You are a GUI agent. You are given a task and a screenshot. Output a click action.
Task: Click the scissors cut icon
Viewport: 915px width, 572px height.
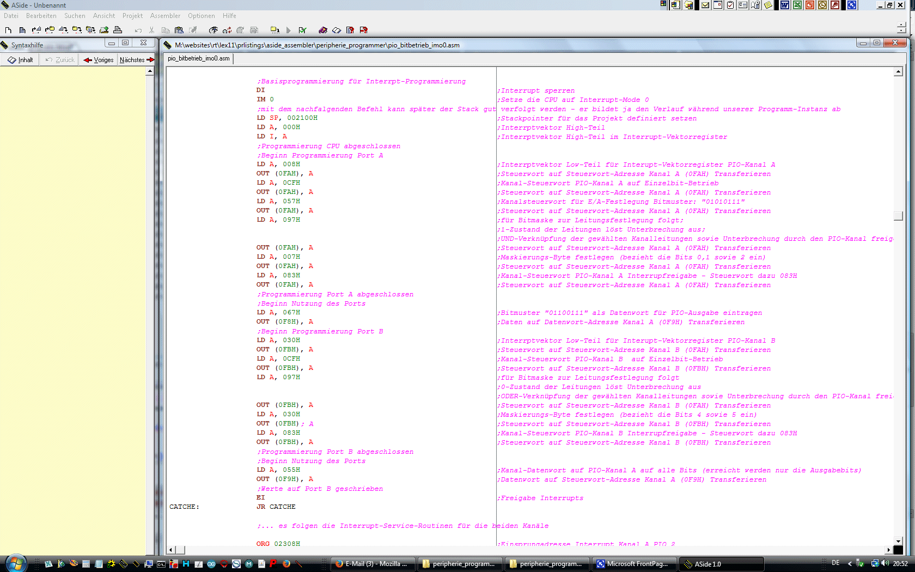point(151,30)
